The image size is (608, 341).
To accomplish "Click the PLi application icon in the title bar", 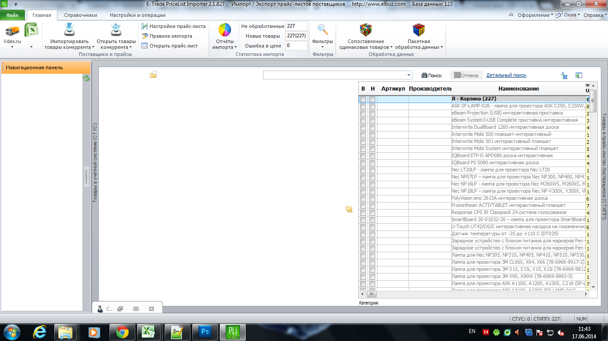I will tap(4, 4).
